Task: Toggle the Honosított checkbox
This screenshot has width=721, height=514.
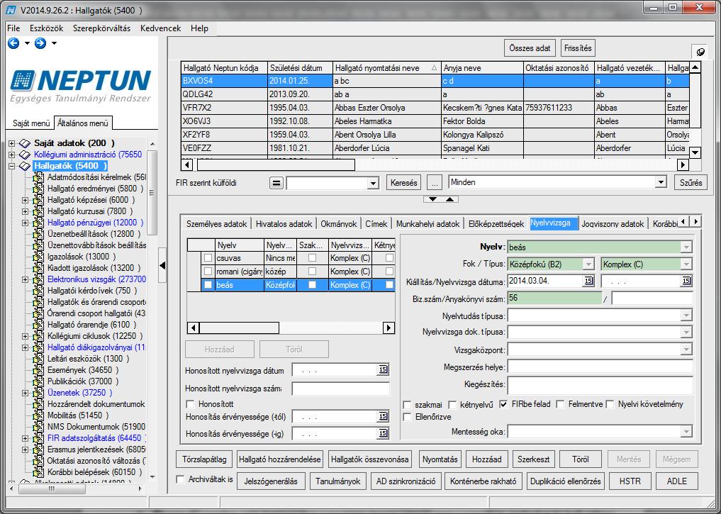Action: 190,404
